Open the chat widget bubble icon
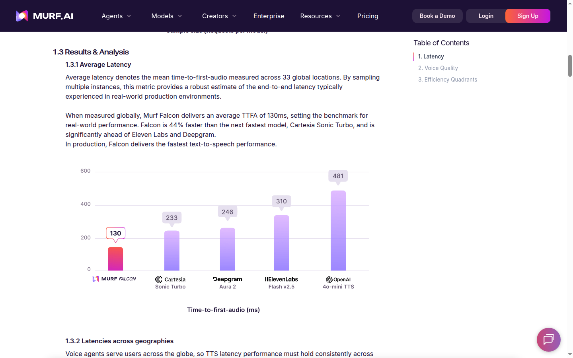The image size is (573, 358). pyautogui.click(x=548, y=340)
